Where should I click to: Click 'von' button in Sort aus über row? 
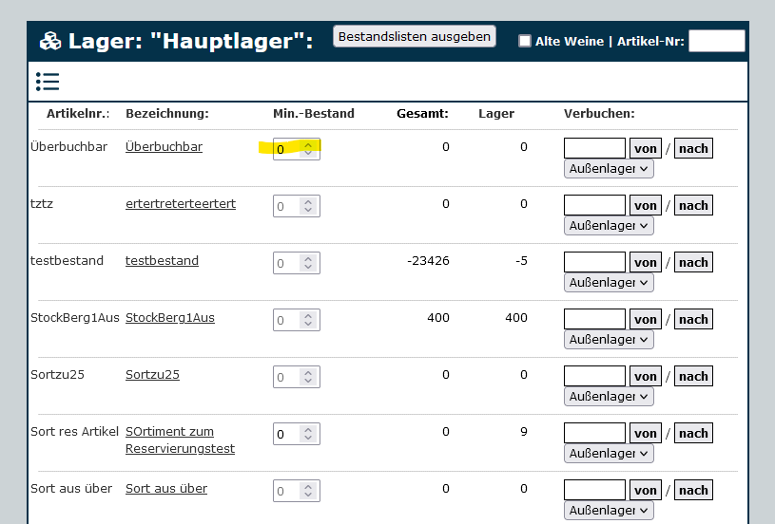(646, 491)
